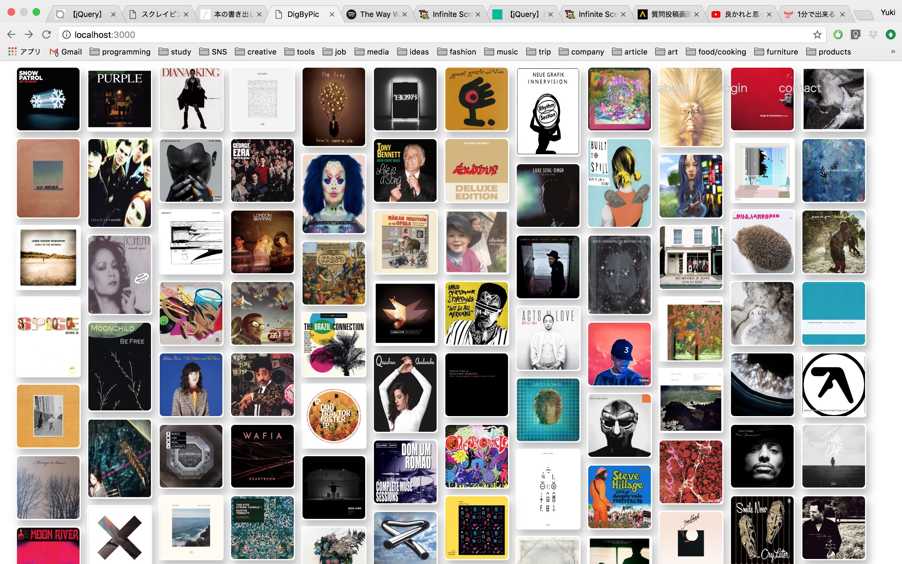
Task: Click the browser back arrow button
Action: (11, 35)
